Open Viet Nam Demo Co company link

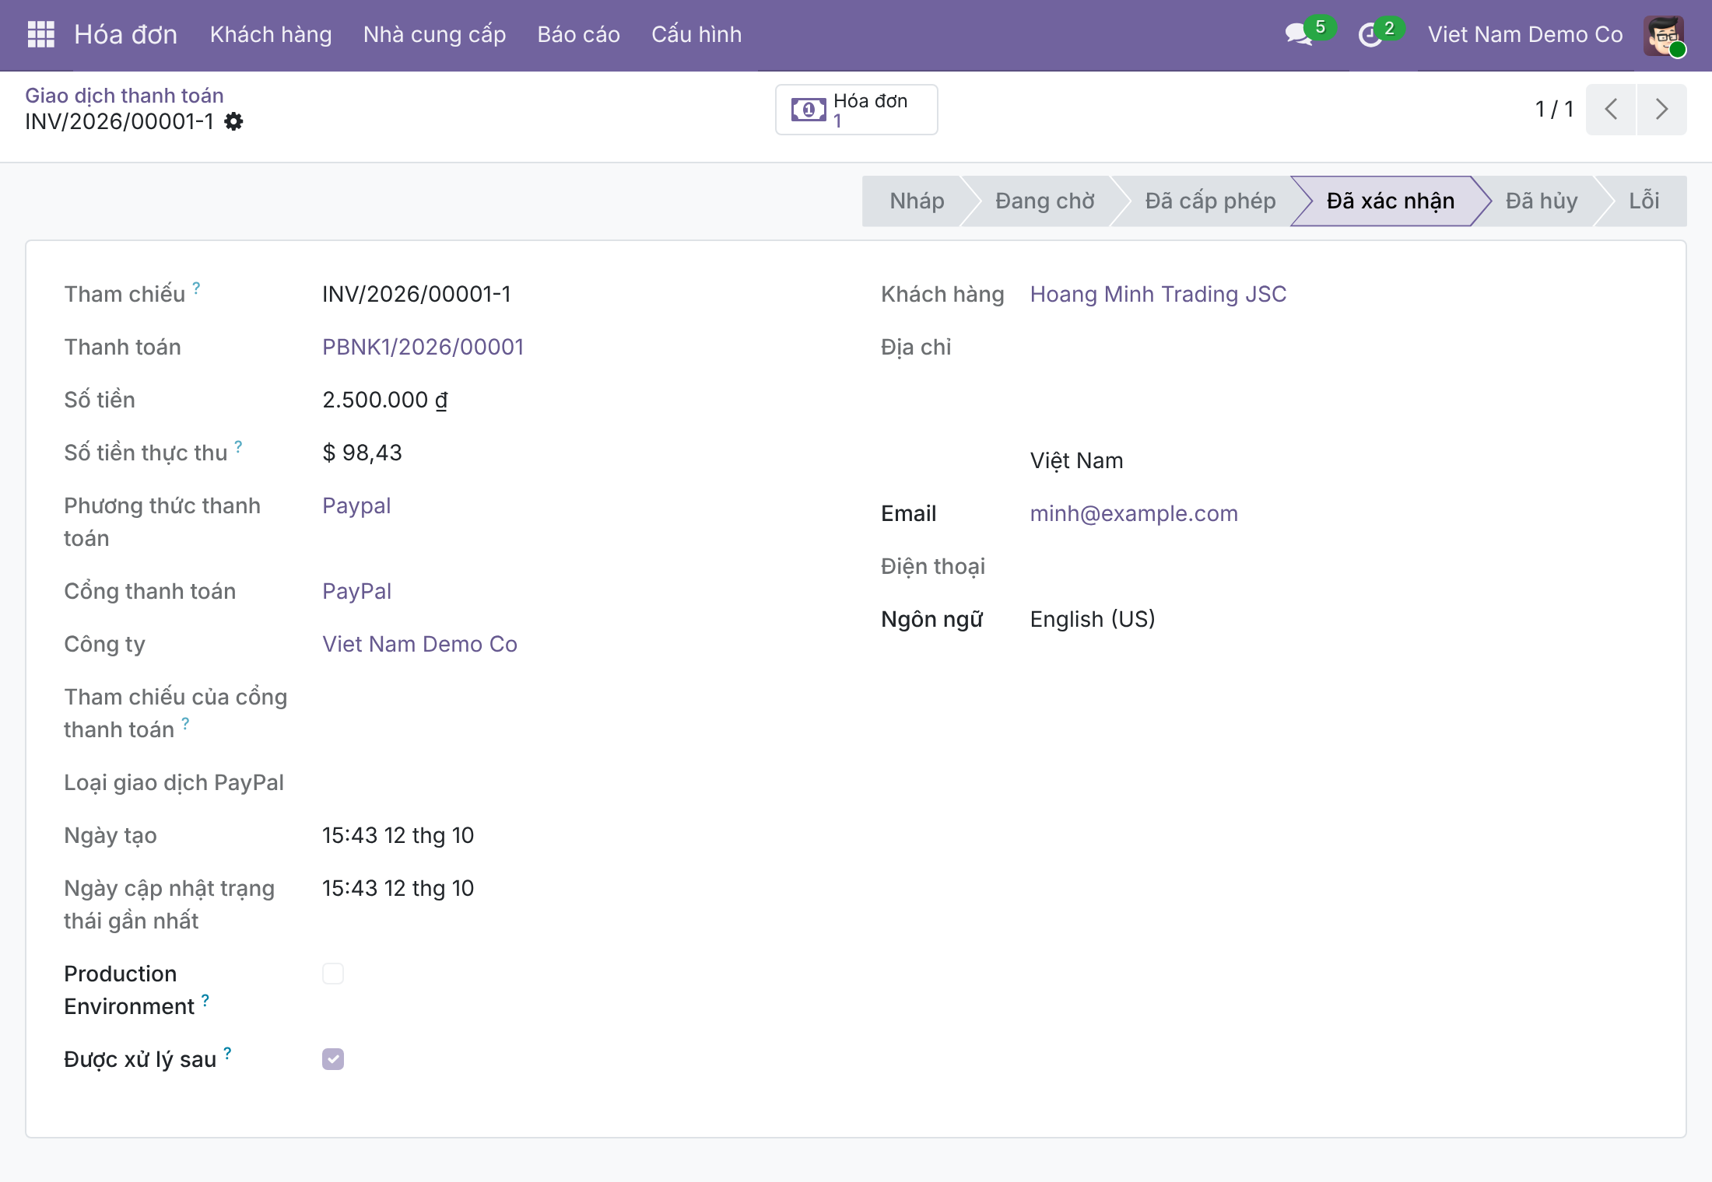coord(419,644)
